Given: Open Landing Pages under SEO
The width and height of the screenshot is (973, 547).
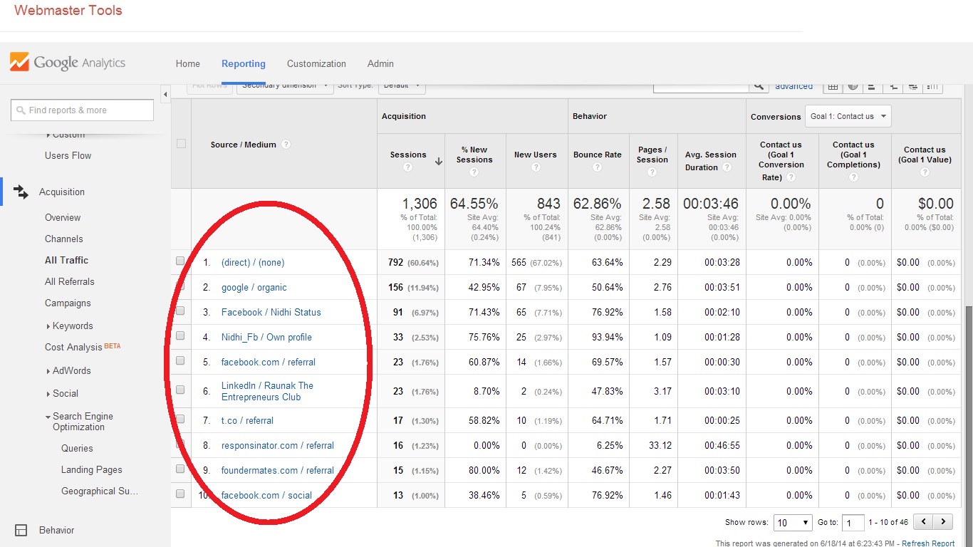Looking at the screenshot, I should (92, 469).
